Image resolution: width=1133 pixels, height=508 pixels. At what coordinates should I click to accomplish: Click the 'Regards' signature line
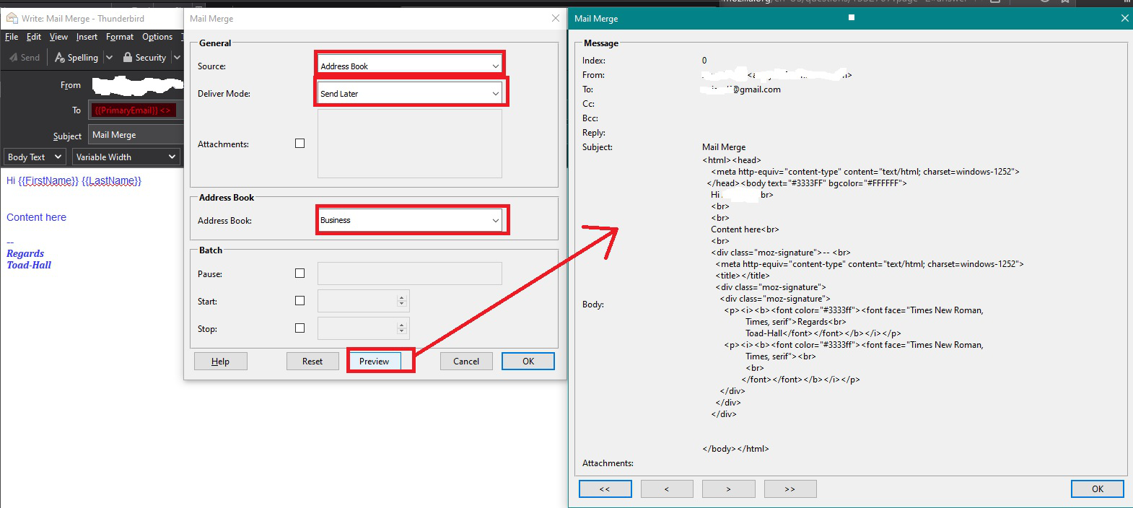[25, 254]
